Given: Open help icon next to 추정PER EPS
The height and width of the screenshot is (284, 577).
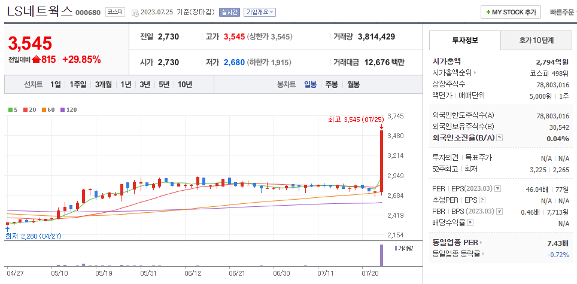Looking at the screenshot, I should 482,200.
